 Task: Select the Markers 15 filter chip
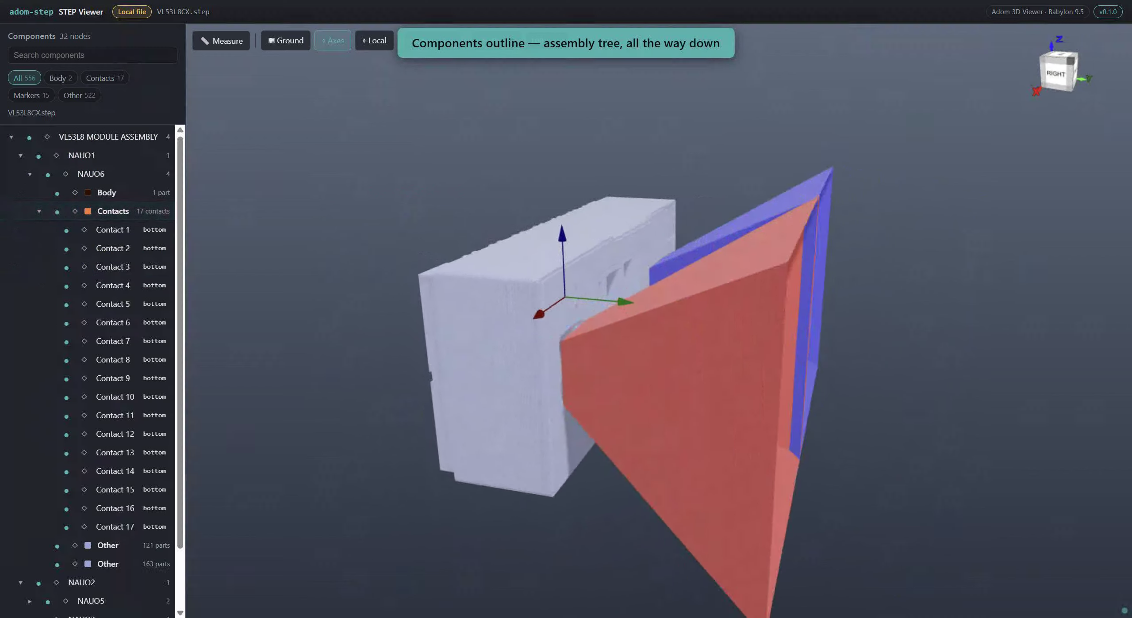31,95
